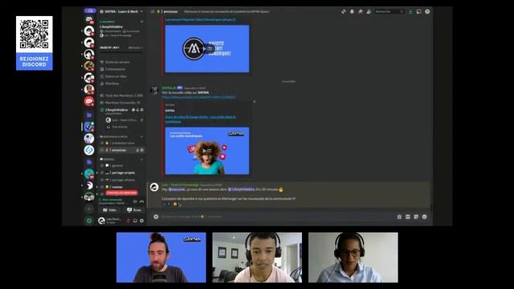The image size is (514, 289).
Task: Open L'Amphithéâtre voice channel in channel list
Action: coord(117,110)
